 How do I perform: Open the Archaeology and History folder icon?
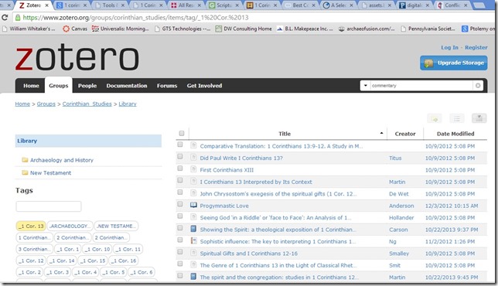coord(25,160)
